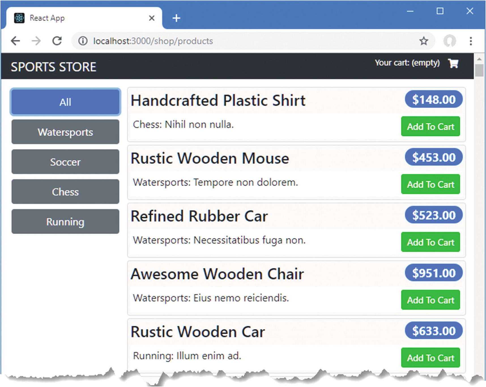The image size is (486, 387).
Task: Reload the page with refresh icon
Action: click(57, 41)
